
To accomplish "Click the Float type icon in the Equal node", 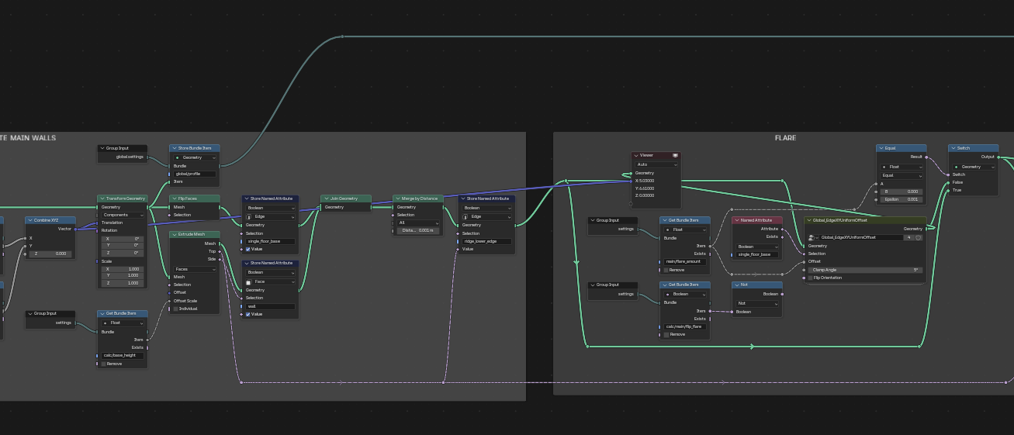I will [885, 167].
